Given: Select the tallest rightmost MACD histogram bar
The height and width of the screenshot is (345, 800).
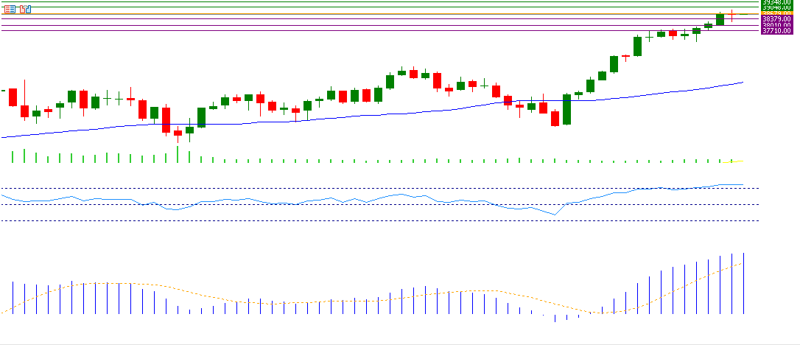Looking at the screenshot, I should coord(744,283).
